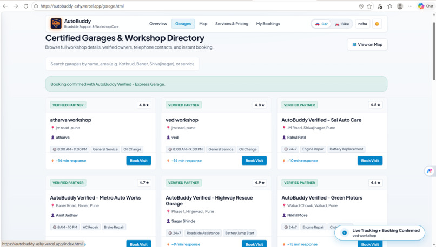This screenshot has height=247, width=436.
Task: Click floating assistant icon at right edge
Action: (430, 171)
